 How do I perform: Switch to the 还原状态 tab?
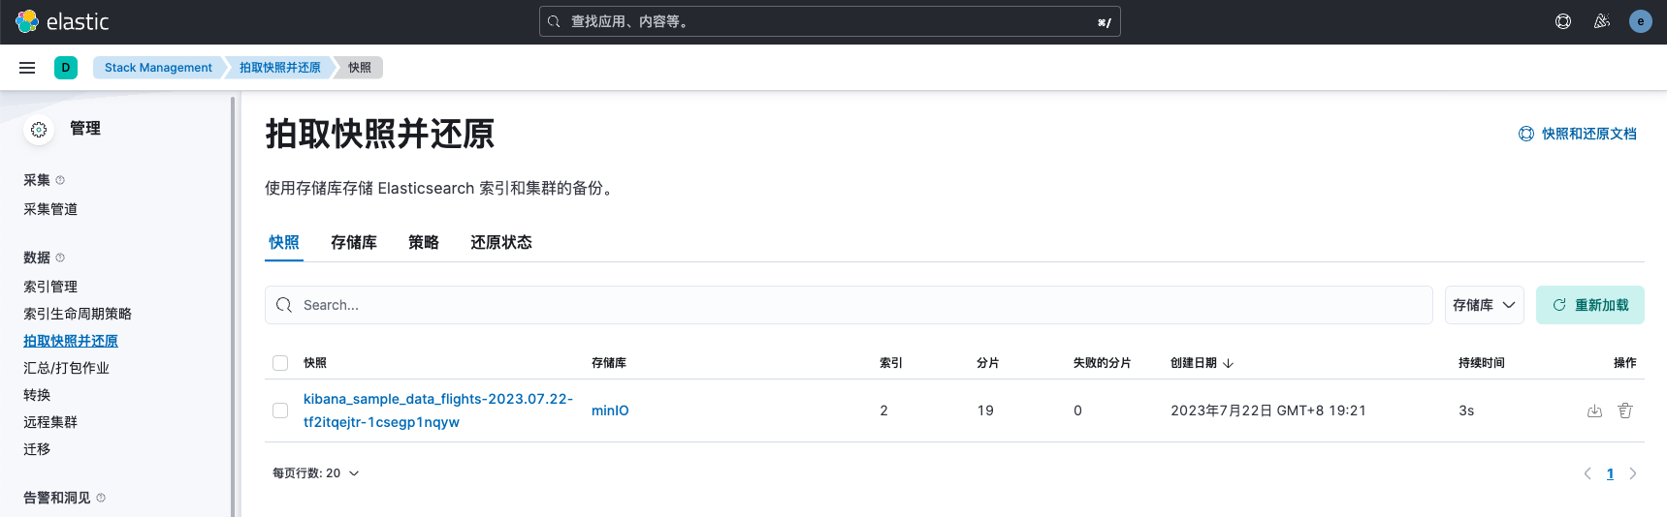(501, 242)
